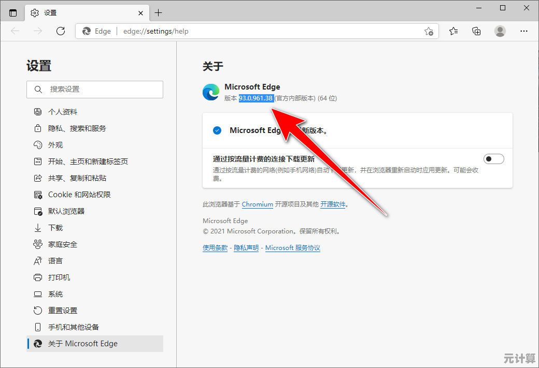Viewport: 539px width, 368px height.
Task: Open the 开源软件 link
Action: point(333,204)
